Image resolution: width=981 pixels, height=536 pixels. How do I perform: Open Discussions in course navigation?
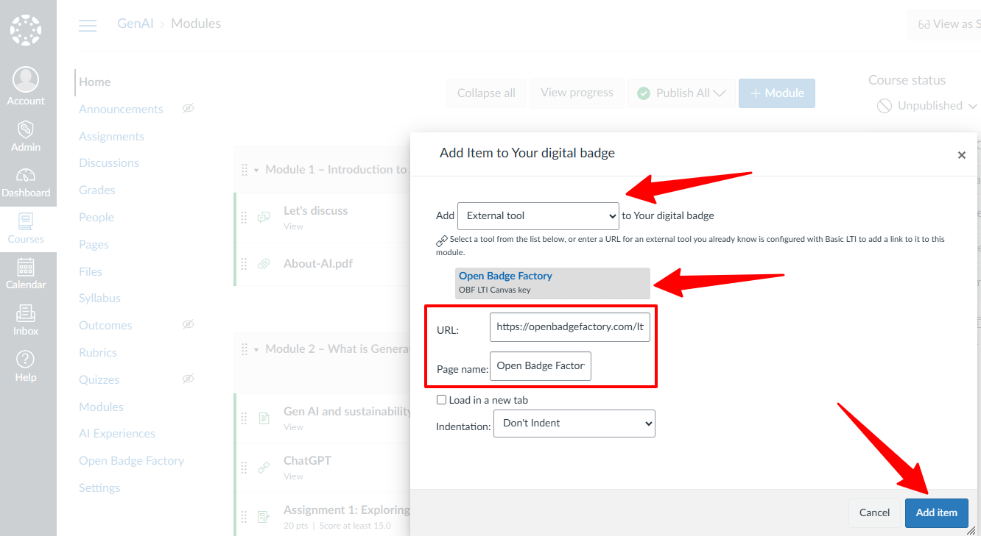109,163
